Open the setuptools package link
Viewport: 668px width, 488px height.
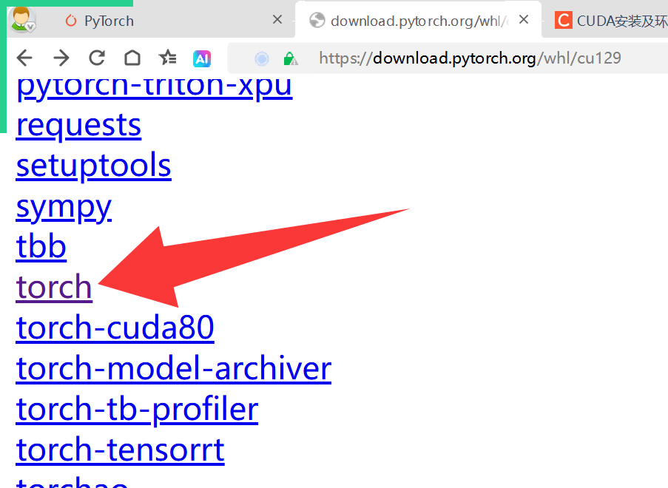click(93, 165)
